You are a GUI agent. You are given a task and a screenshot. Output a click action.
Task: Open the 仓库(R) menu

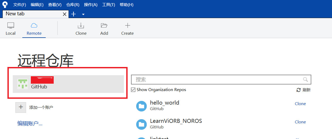pos(73,5)
